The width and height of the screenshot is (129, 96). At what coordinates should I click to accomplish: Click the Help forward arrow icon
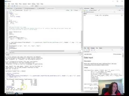click(87, 50)
